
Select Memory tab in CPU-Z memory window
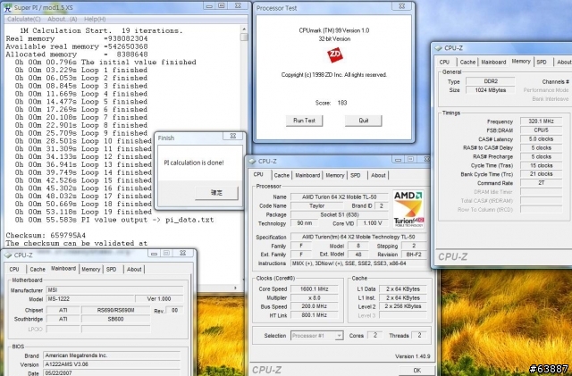click(x=521, y=62)
